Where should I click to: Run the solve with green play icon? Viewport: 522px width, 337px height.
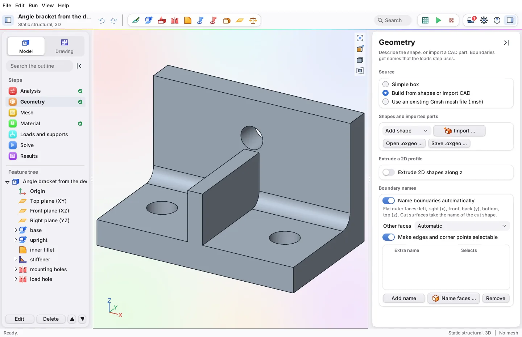tap(438, 20)
